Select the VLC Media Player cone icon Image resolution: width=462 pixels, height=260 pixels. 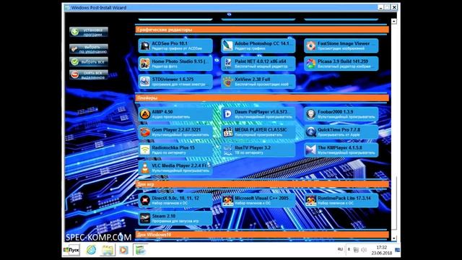tap(144, 168)
